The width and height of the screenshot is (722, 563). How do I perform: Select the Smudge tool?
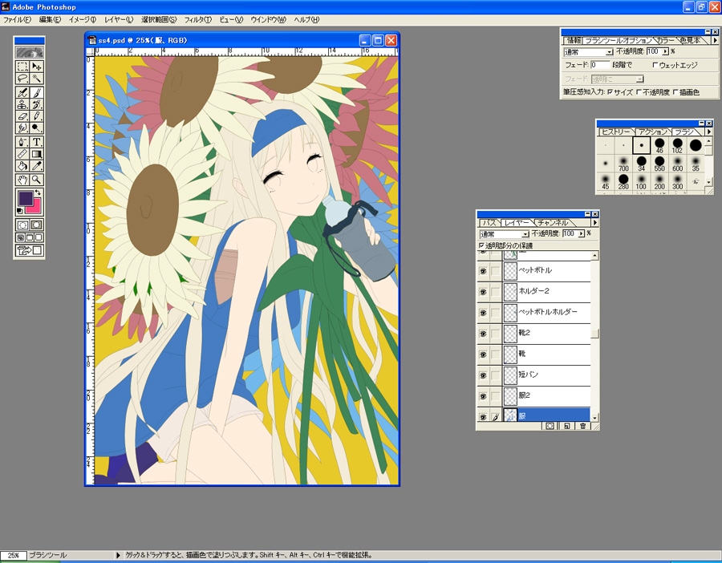tap(22, 128)
